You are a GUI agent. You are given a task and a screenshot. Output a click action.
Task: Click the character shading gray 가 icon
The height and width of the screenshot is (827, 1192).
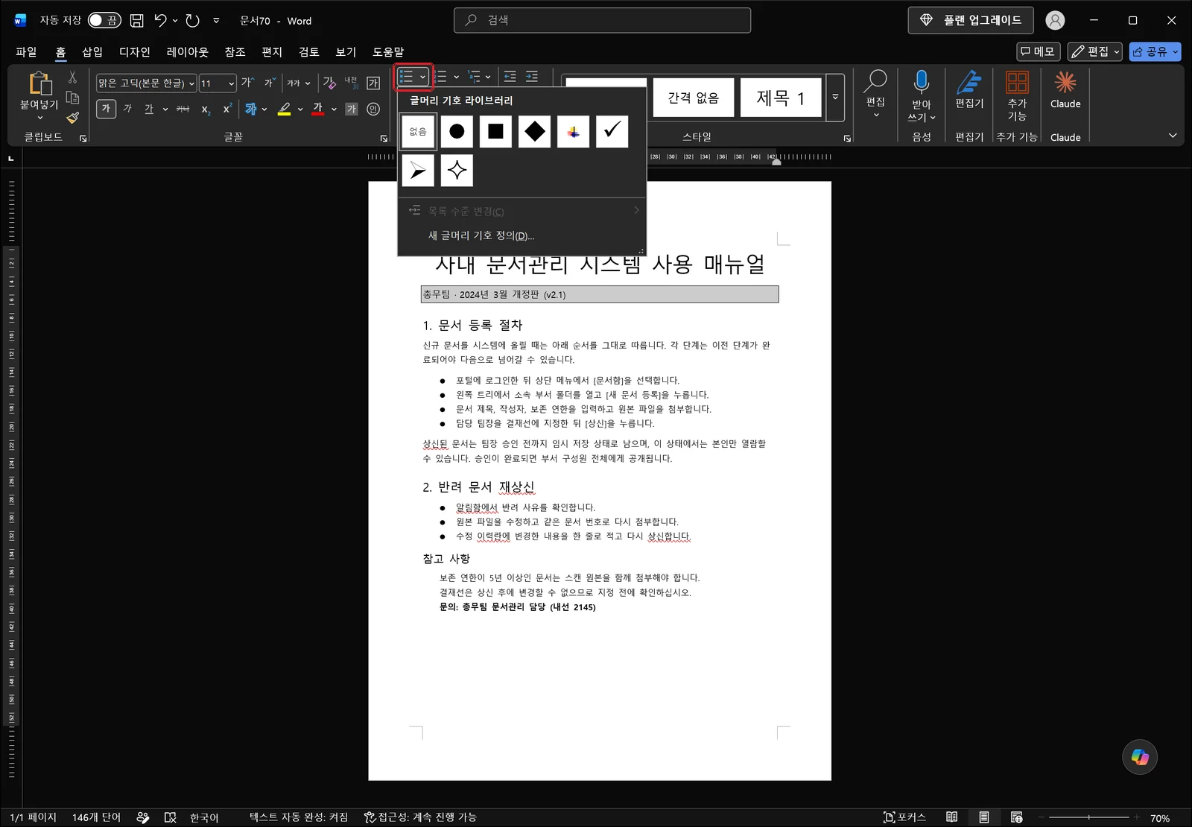tap(352, 109)
